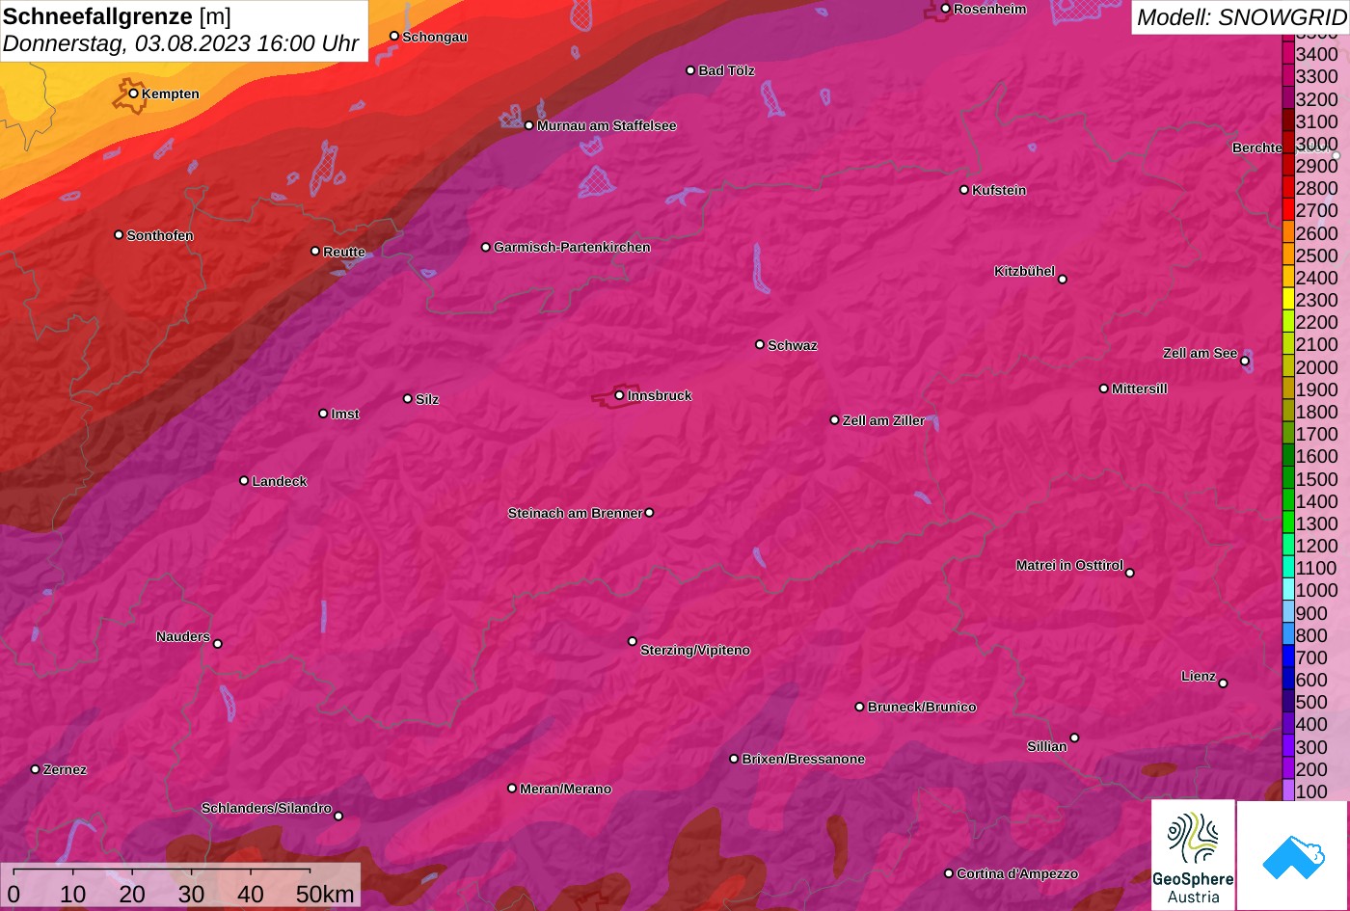The height and width of the screenshot is (911, 1350).
Task: Click the Kufstein city marker dot
Action: click(x=964, y=190)
